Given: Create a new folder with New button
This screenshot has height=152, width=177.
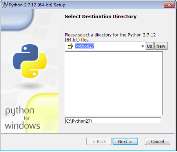Looking at the screenshot, I should click(x=161, y=46).
